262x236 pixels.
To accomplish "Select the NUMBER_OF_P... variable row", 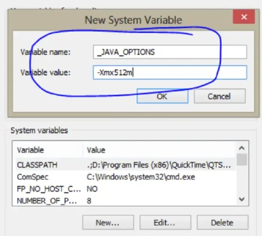I will (125, 201).
